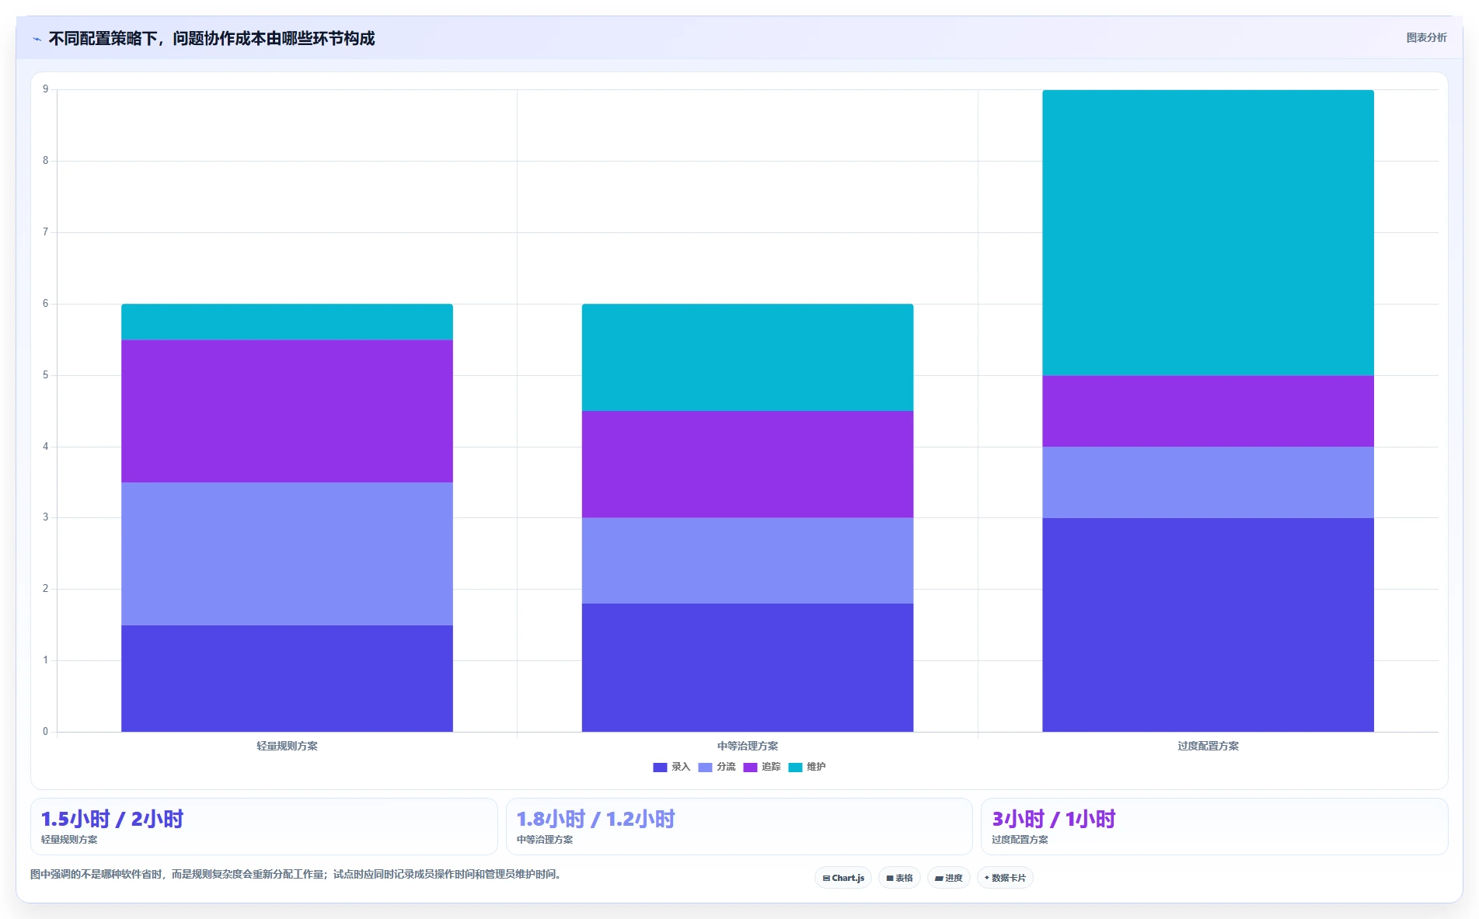Select the 维护 segment of the 中等治理方案 bar
This screenshot has width=1479, height=919.
tap(748, 357)
